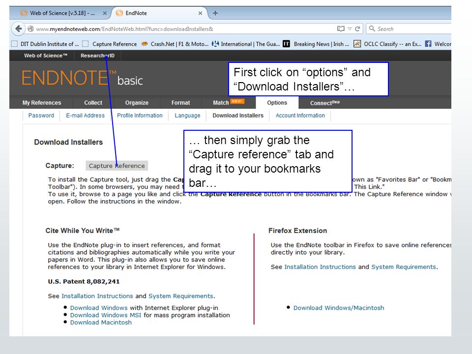Open a new browser tab with plus
Image resolution: width=472 pixels, height=354 pixels.
pos(215,13)
